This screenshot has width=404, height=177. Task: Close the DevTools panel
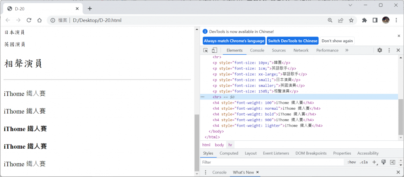[x=398, y=50]
